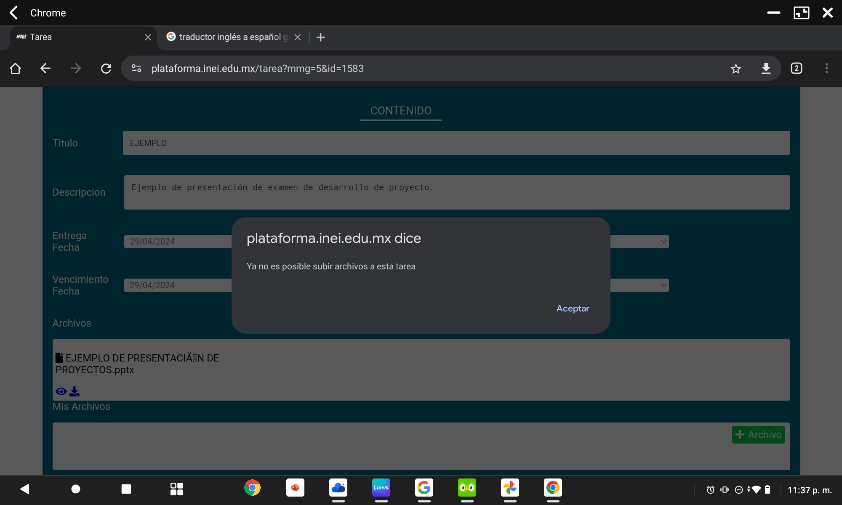Expand the Vencimiento row dropdown arrow
The width and height of the screenshot is (842, 505).
pos(663,285)
